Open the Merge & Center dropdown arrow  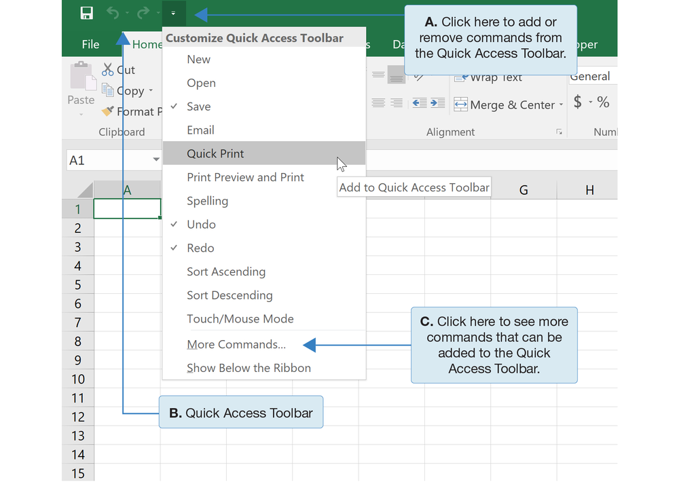[562, 105]
